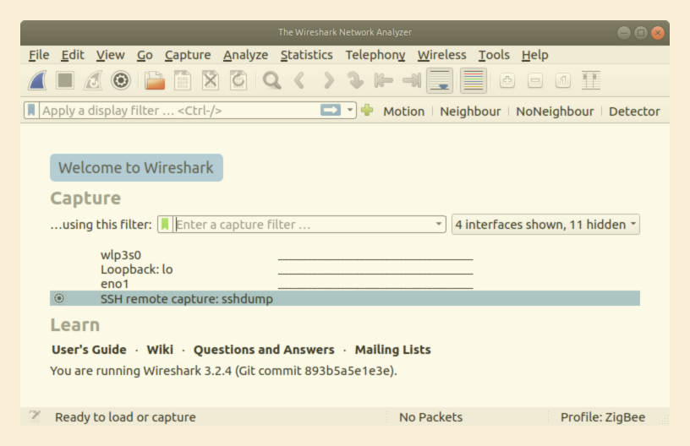690x446 pixels.
Task: Open the Edit menu
Action: click(x=73, y=55)
